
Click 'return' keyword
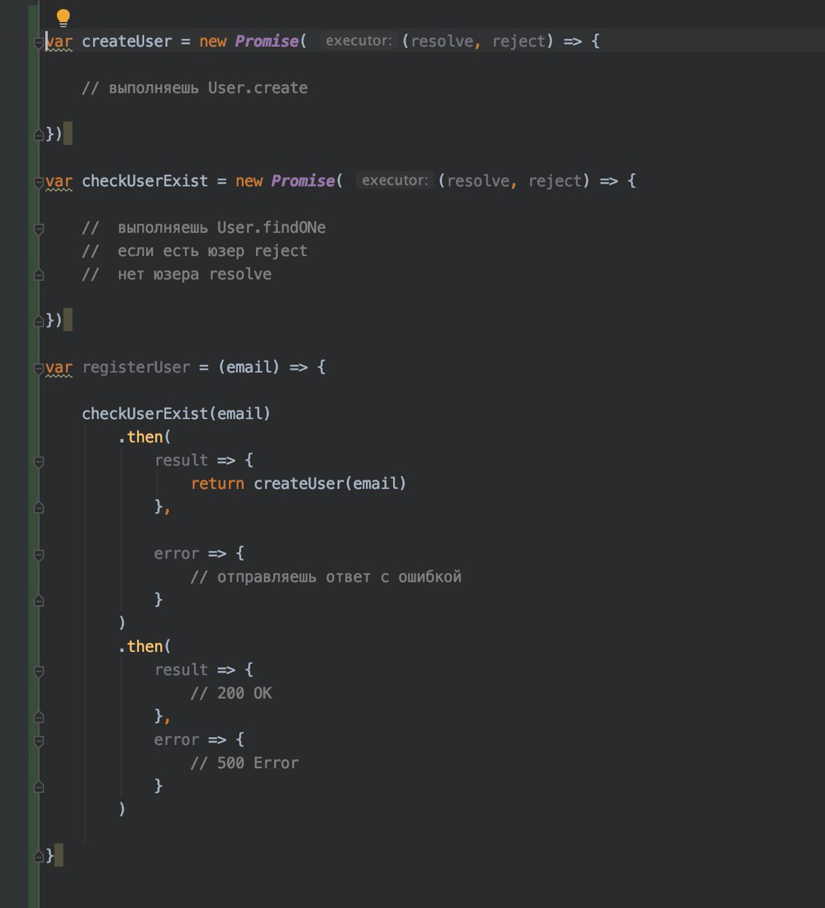[218, 484]
